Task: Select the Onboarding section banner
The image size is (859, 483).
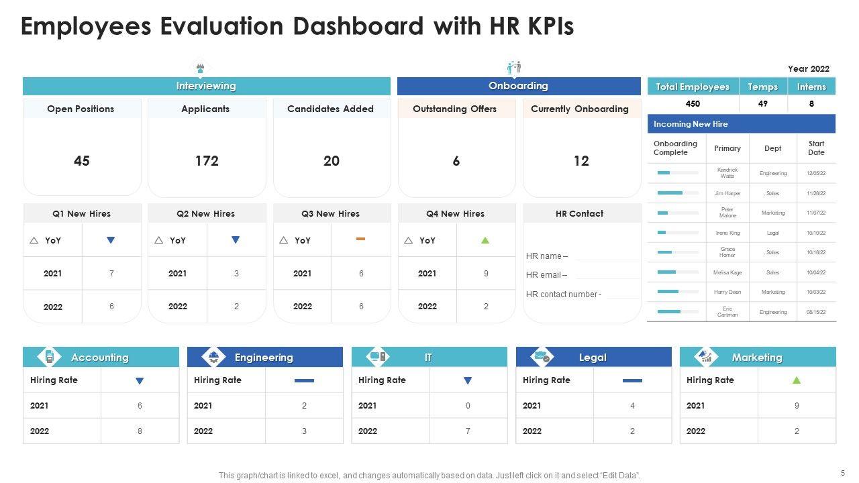Action: [x=519, y=86]
